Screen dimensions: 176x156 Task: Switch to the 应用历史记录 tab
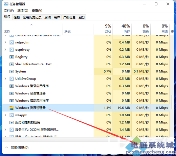coord(32,17)
